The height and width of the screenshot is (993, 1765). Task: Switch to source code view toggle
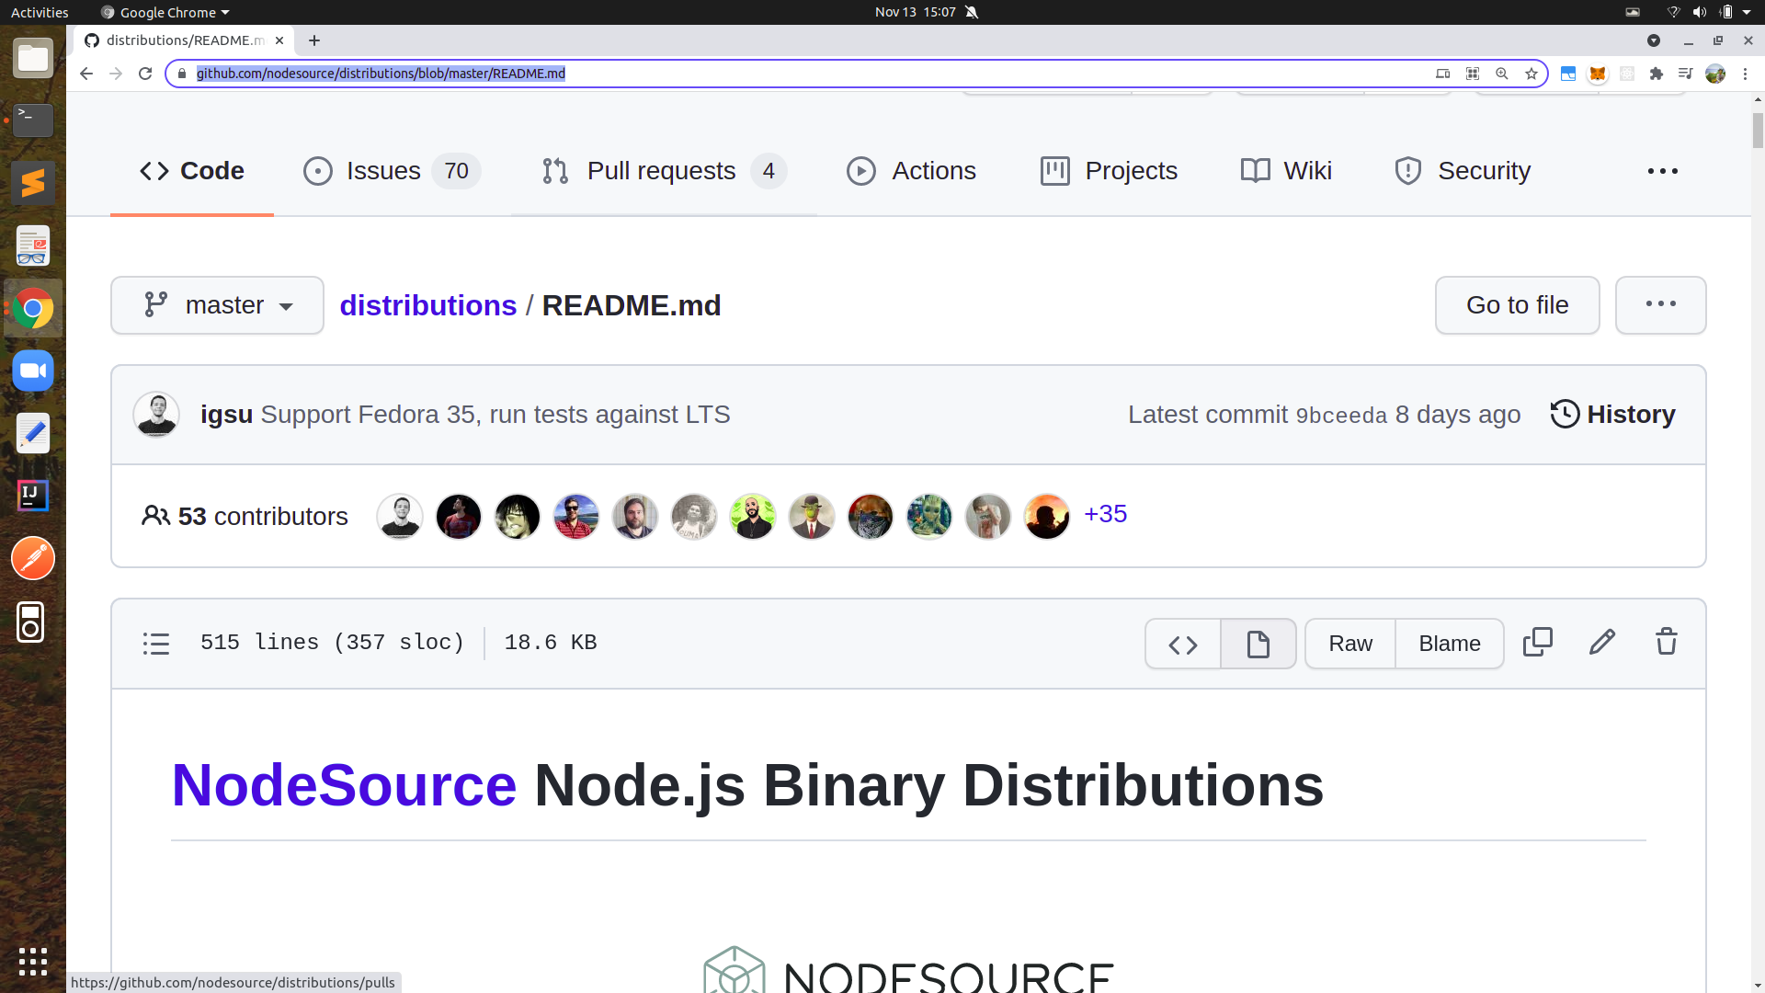[x=1183, y=645]
